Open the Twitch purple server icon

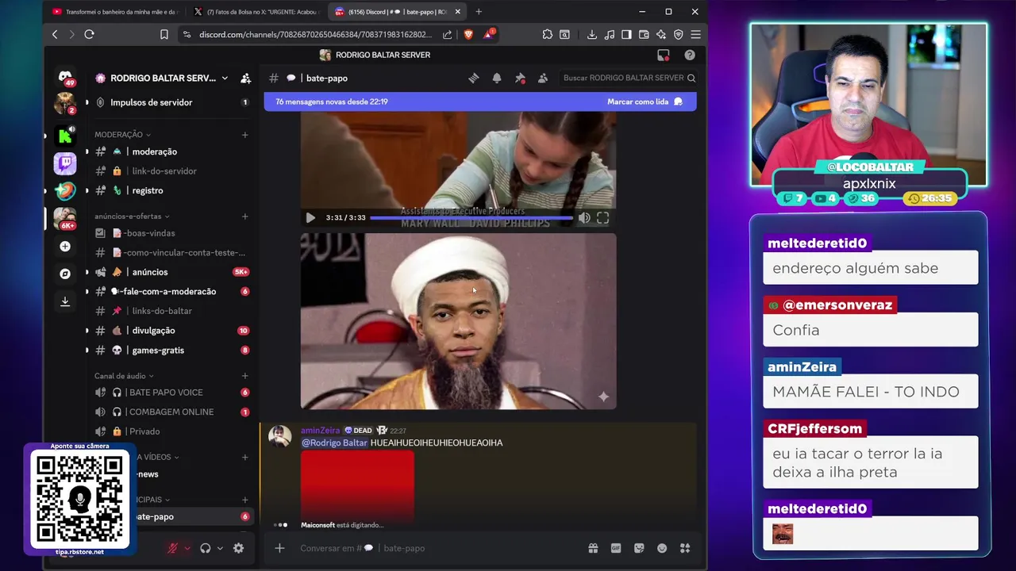click(65, 163)
